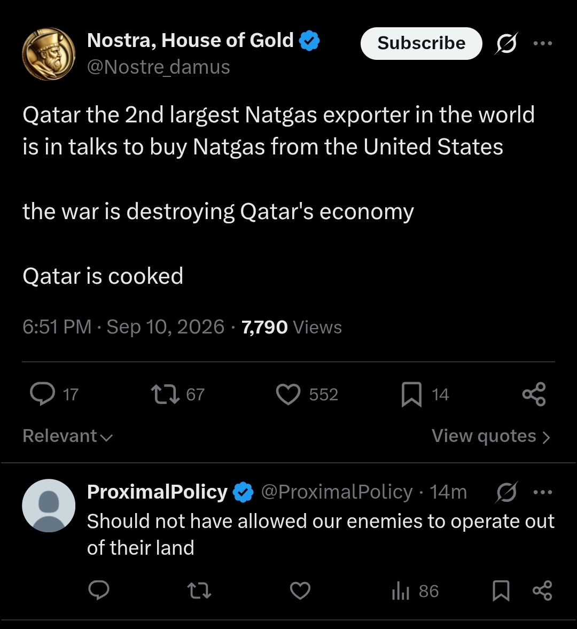Share the main post
Viewport: 577px width, 629px height.
[x=534, y=394]
